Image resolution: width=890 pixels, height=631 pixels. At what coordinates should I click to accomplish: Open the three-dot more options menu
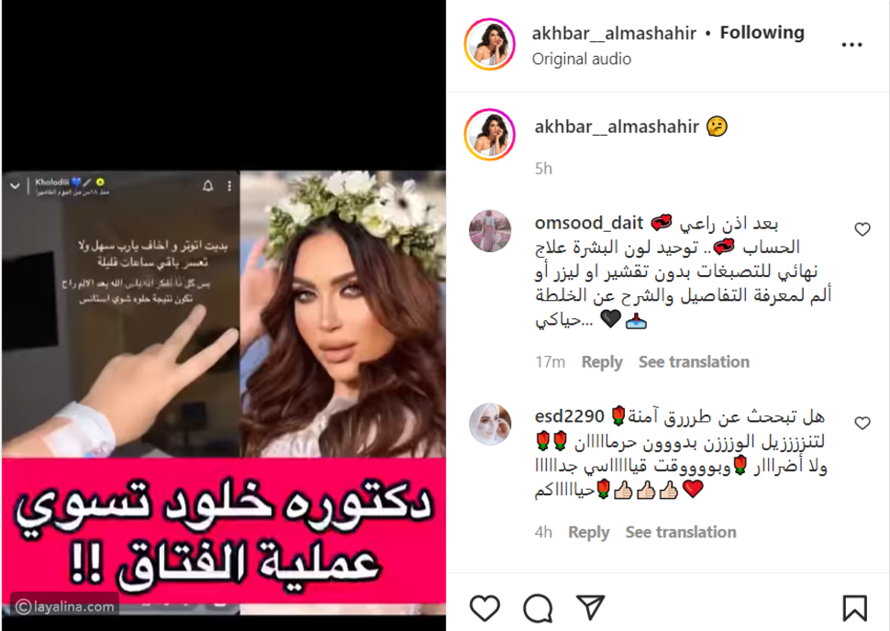pos(852,44)
